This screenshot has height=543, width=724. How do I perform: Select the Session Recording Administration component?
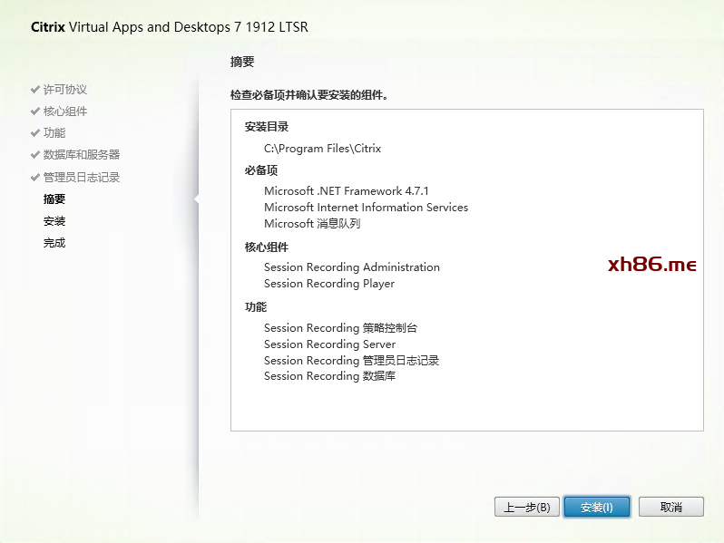click(x=351, y=267)
